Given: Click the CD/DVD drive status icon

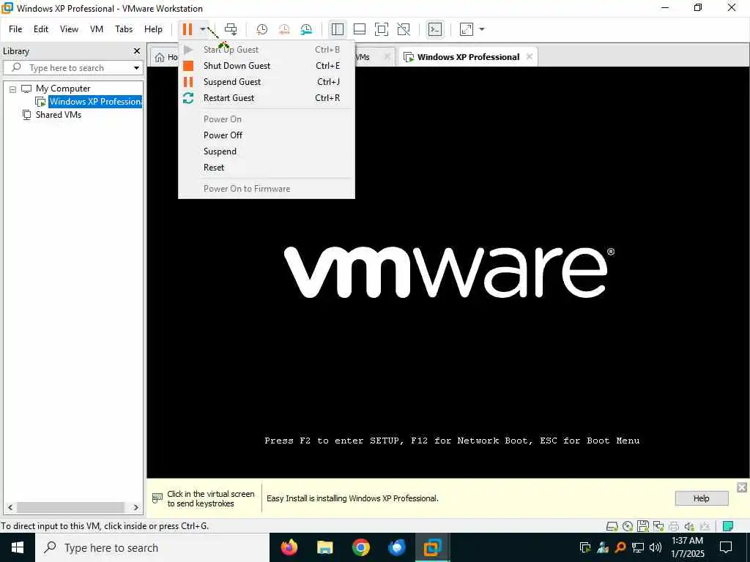Looking at the screenshot, I should [628, 527].
